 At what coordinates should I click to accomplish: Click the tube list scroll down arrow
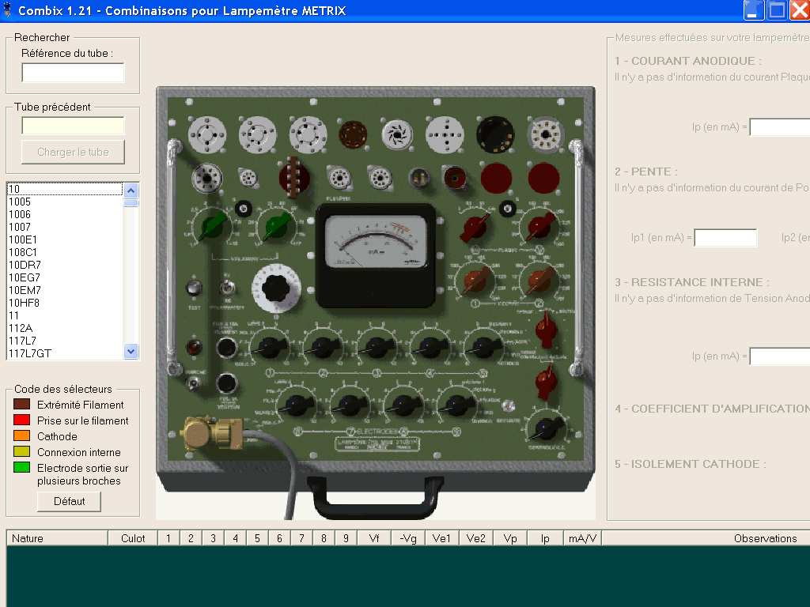tap(131, 352)
